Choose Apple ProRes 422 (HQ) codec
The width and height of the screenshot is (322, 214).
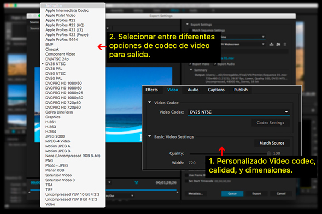pyautogui.click(x=73, y=25)
